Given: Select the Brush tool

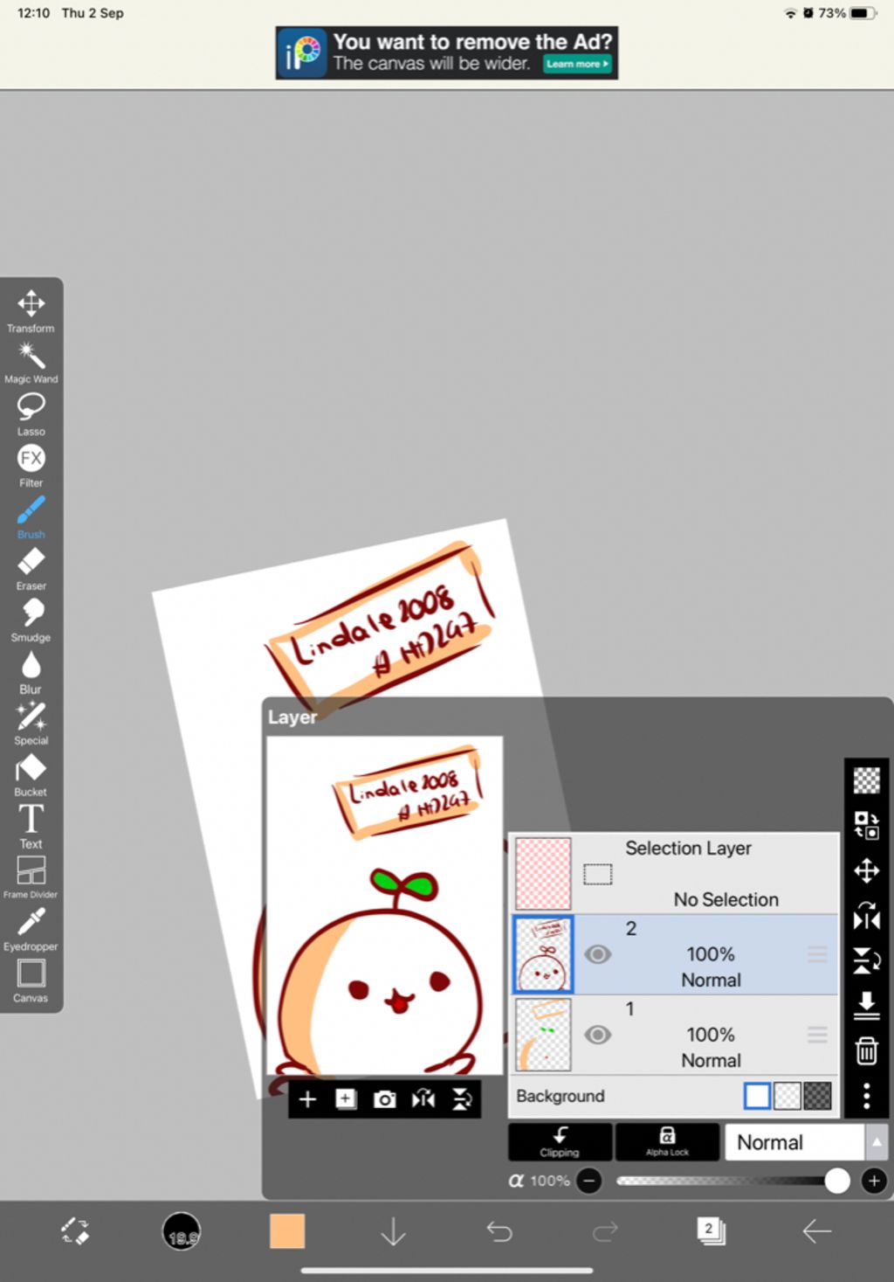Looking at the screenshot, I should click(x=31, y=516).
